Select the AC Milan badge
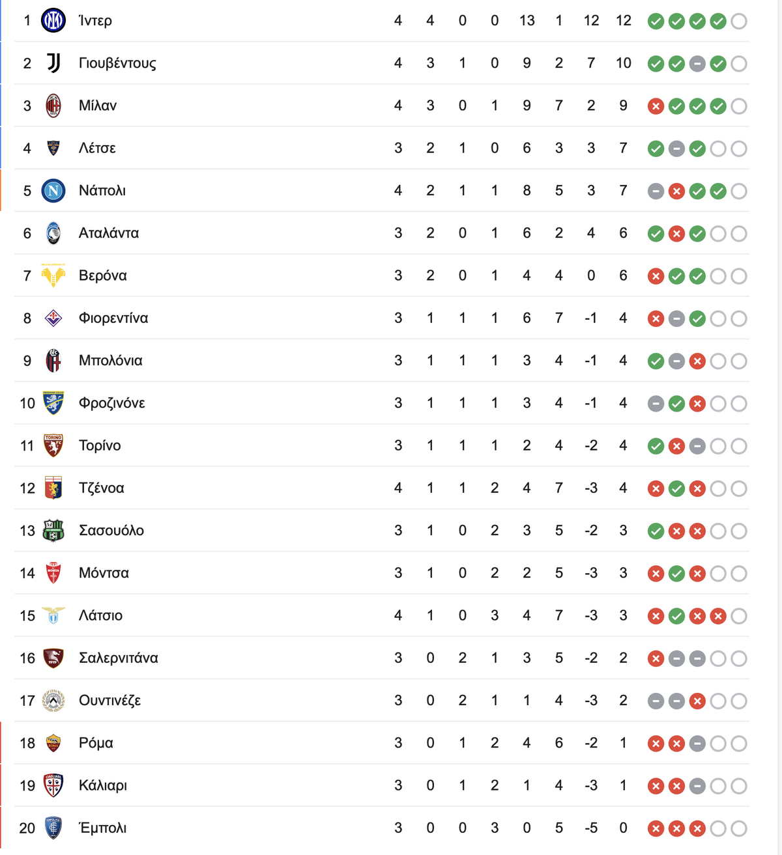The width and height of the screenshot is (782, 855). (x=53, y=105)
